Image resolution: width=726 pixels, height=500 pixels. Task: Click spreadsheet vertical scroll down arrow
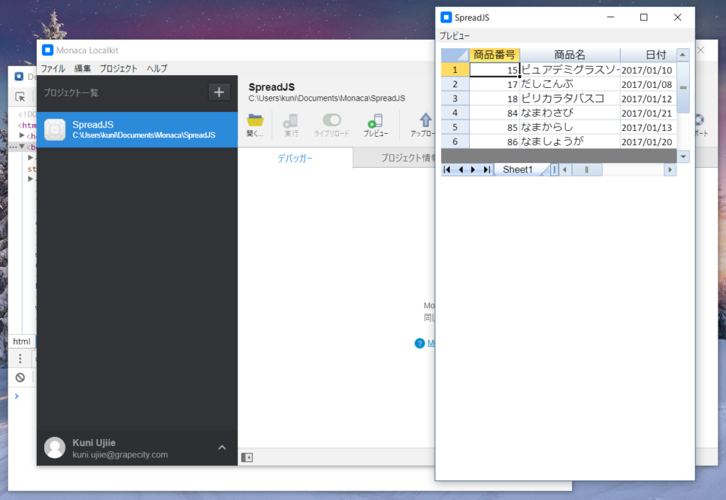[683, 157]
